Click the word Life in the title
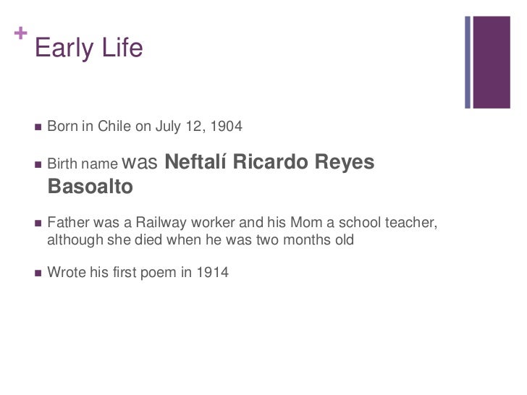The height and width of the screenshot is (395, 527). 122,48
